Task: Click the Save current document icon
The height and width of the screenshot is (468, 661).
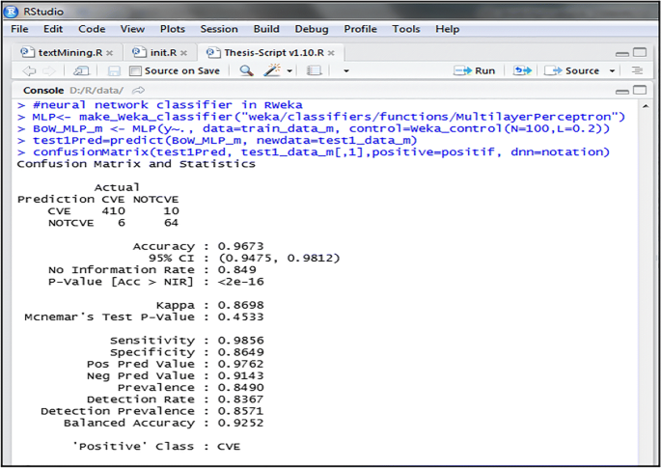Action: click(114, 70)
